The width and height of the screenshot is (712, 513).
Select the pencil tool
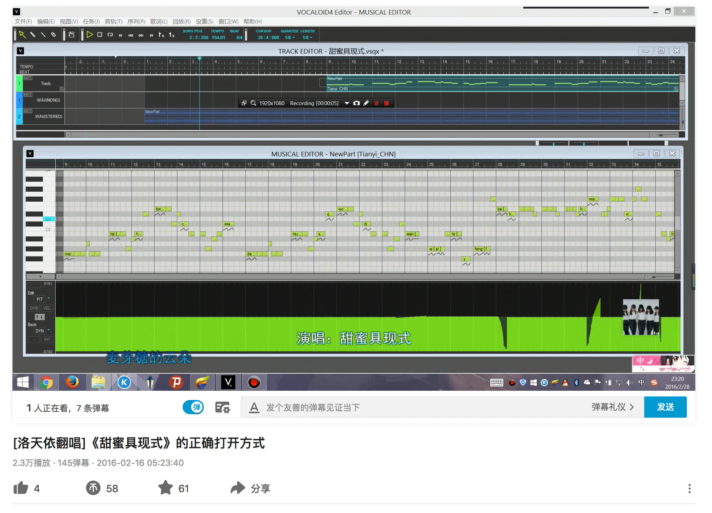point(33,34)
